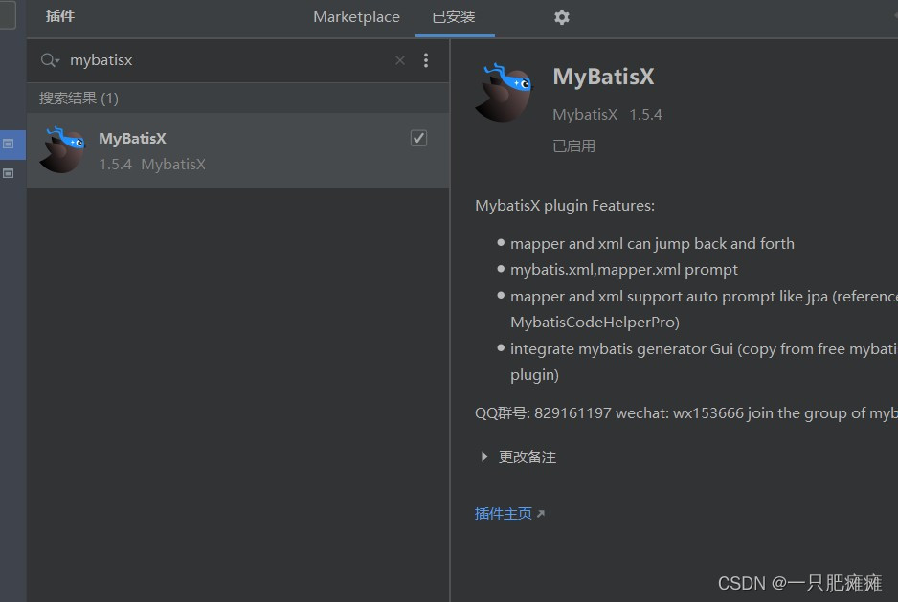Click the MyBatisX title in details pane
Screen dimensions: 898x602
603,77
